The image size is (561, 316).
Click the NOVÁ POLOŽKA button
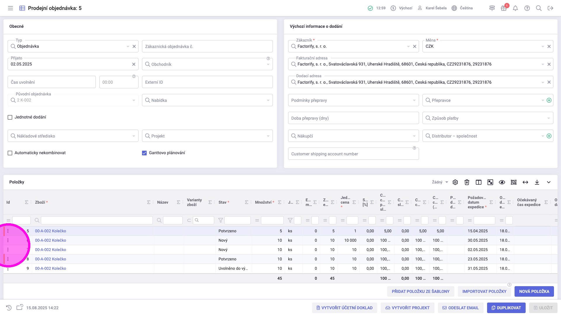click(x=534, y=291)
